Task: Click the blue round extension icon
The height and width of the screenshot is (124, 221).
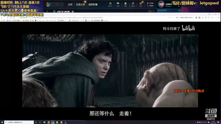Action: pos(196,18)
